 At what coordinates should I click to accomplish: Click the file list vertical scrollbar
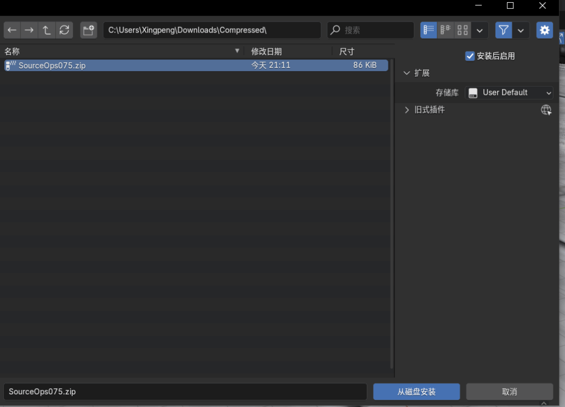(392, 214)
